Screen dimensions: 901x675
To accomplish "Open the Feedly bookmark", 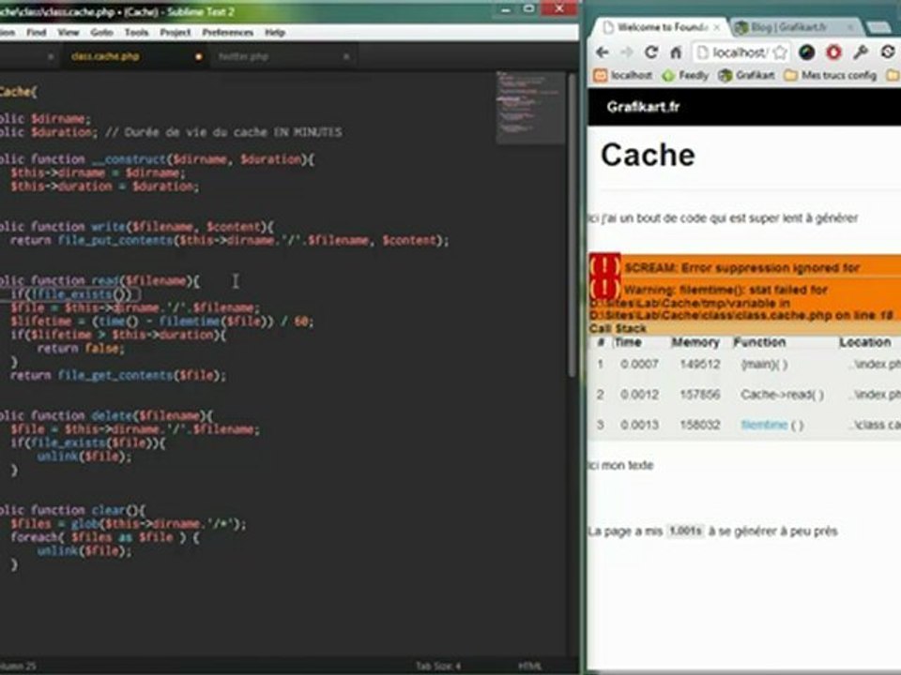I will (685, 75).
